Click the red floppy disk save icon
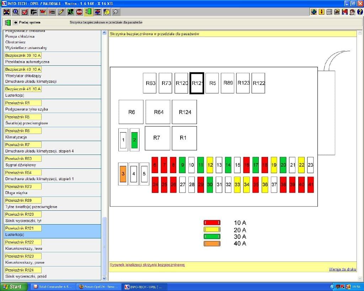 (345, 12)
